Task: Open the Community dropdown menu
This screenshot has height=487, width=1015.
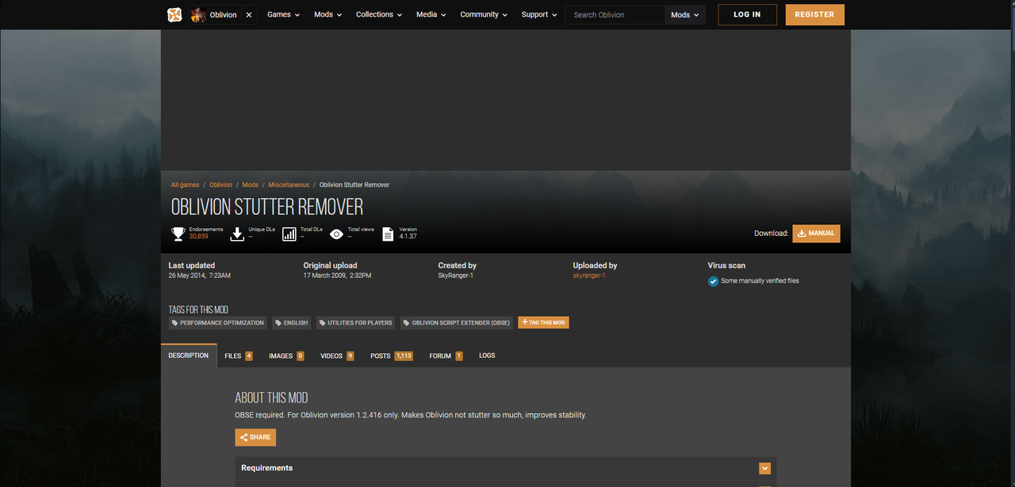Action: [x=484, y=14]
